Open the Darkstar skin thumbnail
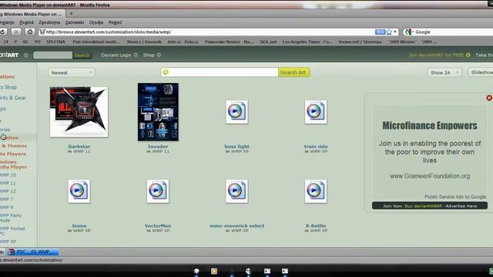The height and width of the screenshot is (277, 493). 79,112
